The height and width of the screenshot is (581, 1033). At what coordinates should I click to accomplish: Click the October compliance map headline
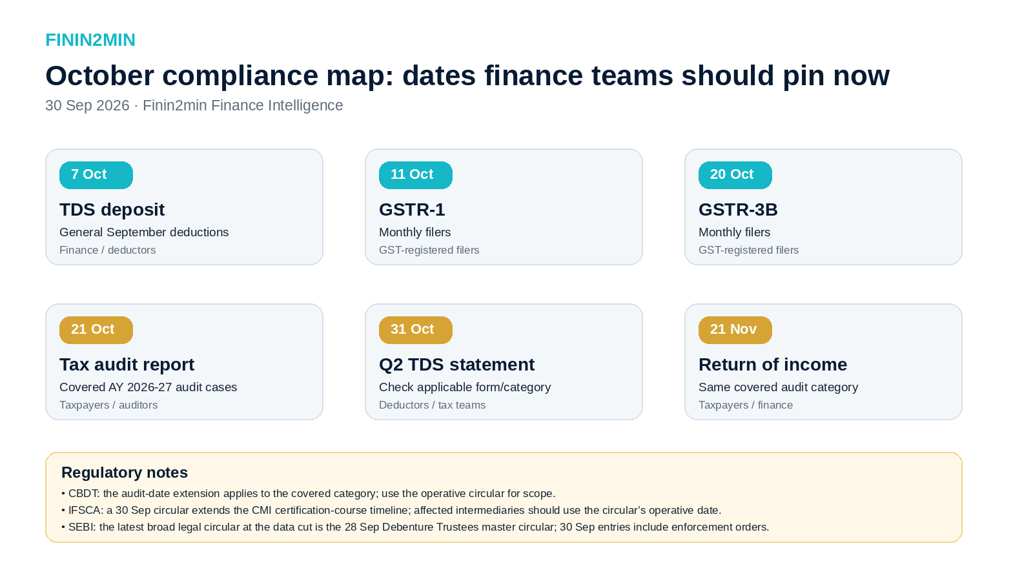pos(467,76)
